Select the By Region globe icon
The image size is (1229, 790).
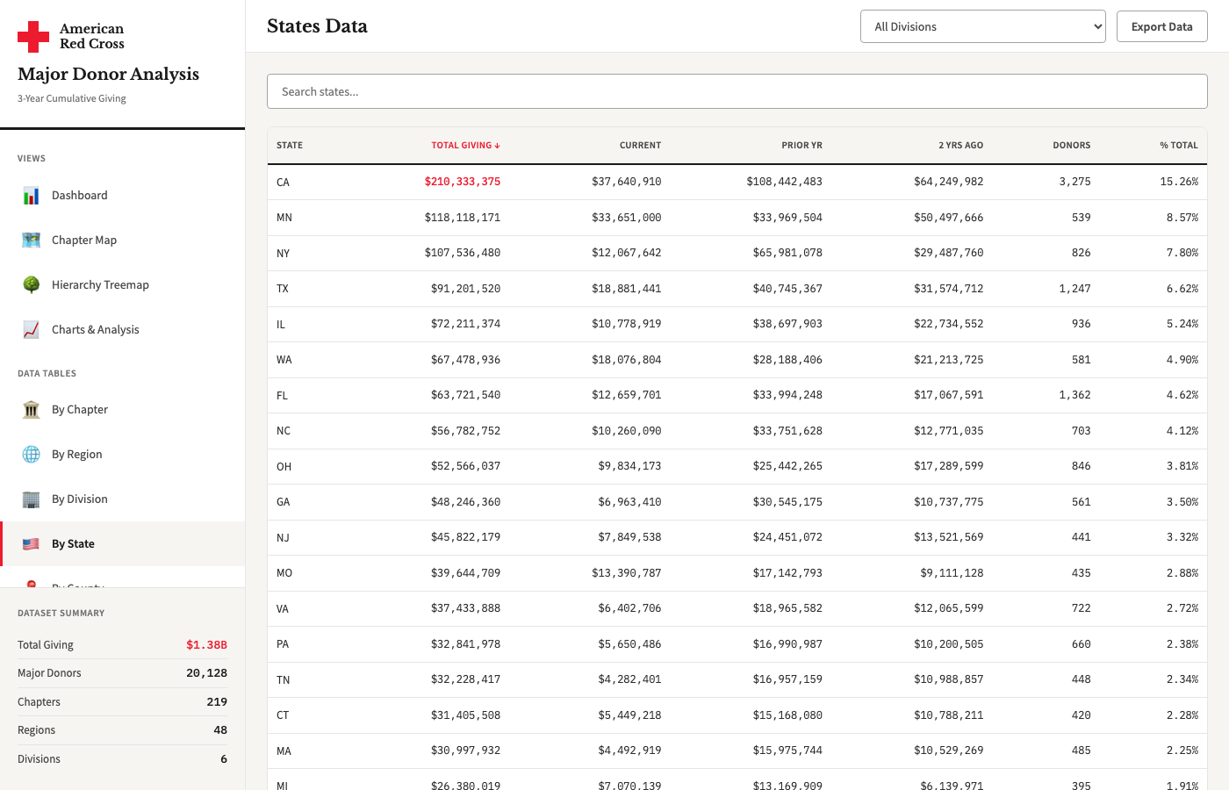coord(31,455)
